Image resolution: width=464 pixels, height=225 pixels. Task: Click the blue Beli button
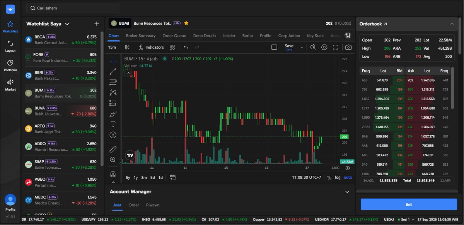pyautogui.click(x=409, y=204)
